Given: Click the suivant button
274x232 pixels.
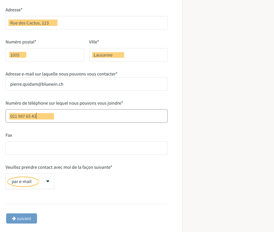Looking at the screenshot, I should click(22, 218).
